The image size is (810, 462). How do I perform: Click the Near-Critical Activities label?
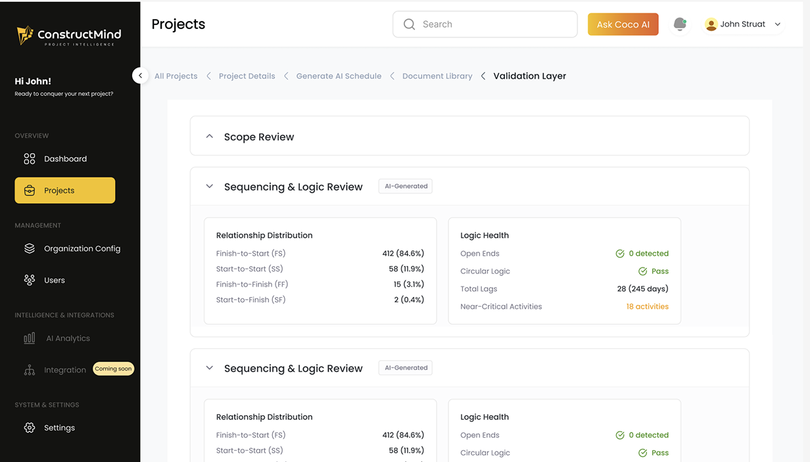pos(501,307)
